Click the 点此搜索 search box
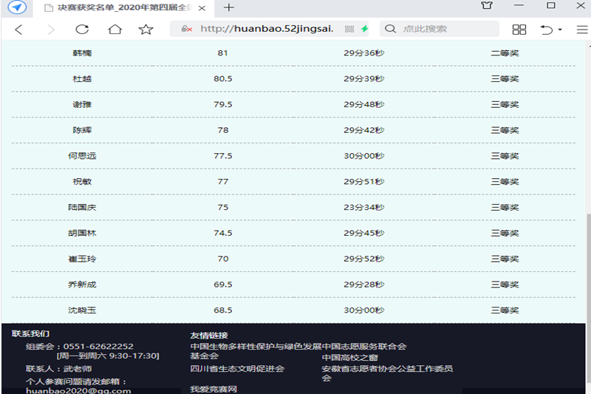This screenshot has width=591, height=394. [x=443, y=30]
